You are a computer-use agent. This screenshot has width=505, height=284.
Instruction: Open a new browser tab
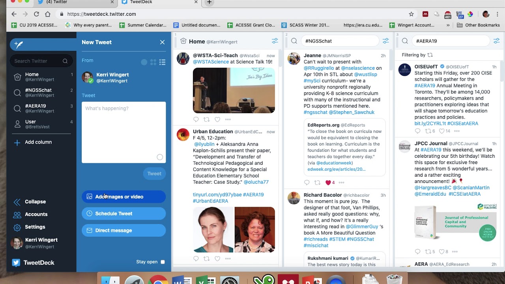pos(209,2)
